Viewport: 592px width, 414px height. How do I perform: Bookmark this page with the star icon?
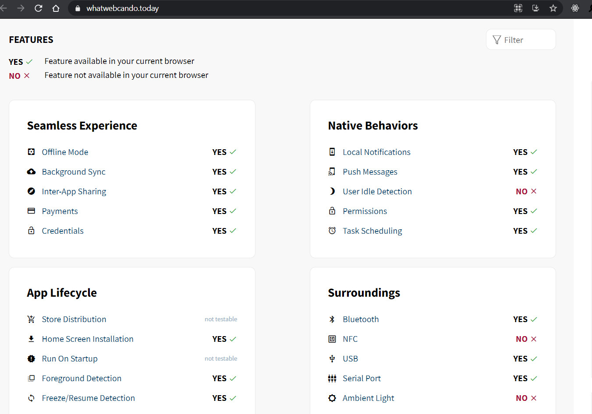tap(553, 8)
